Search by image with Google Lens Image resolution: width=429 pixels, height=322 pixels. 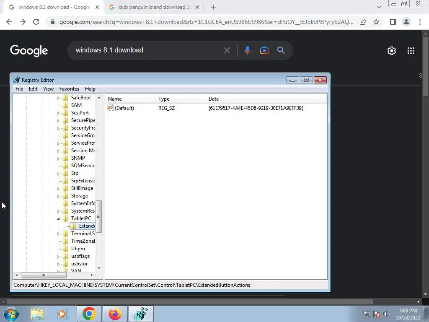click(x=264, y=50)
